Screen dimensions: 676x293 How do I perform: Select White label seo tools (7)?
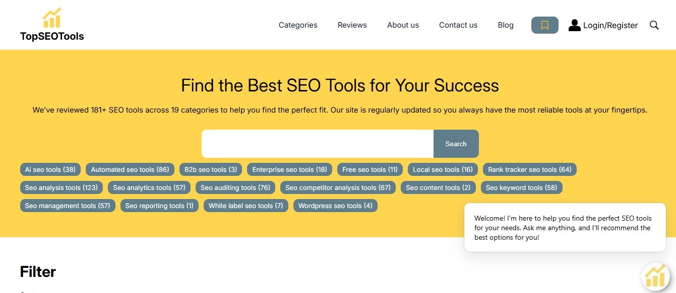point(245,206)
